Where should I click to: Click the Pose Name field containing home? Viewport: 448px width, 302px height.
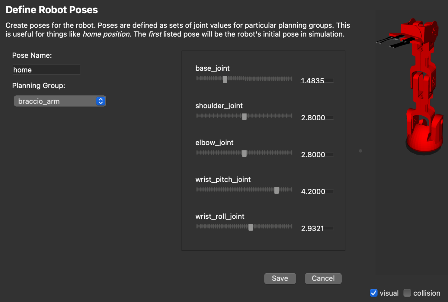point(46,70)
